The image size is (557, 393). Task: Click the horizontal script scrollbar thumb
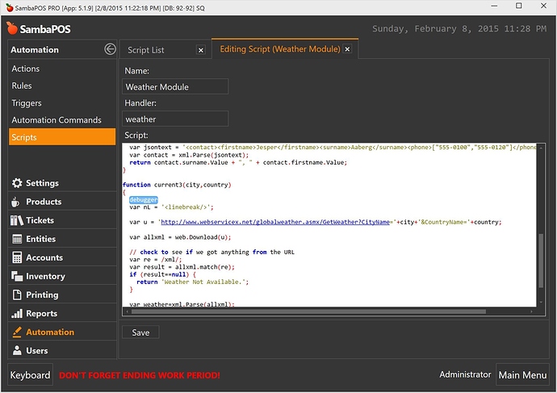[308, 311]
